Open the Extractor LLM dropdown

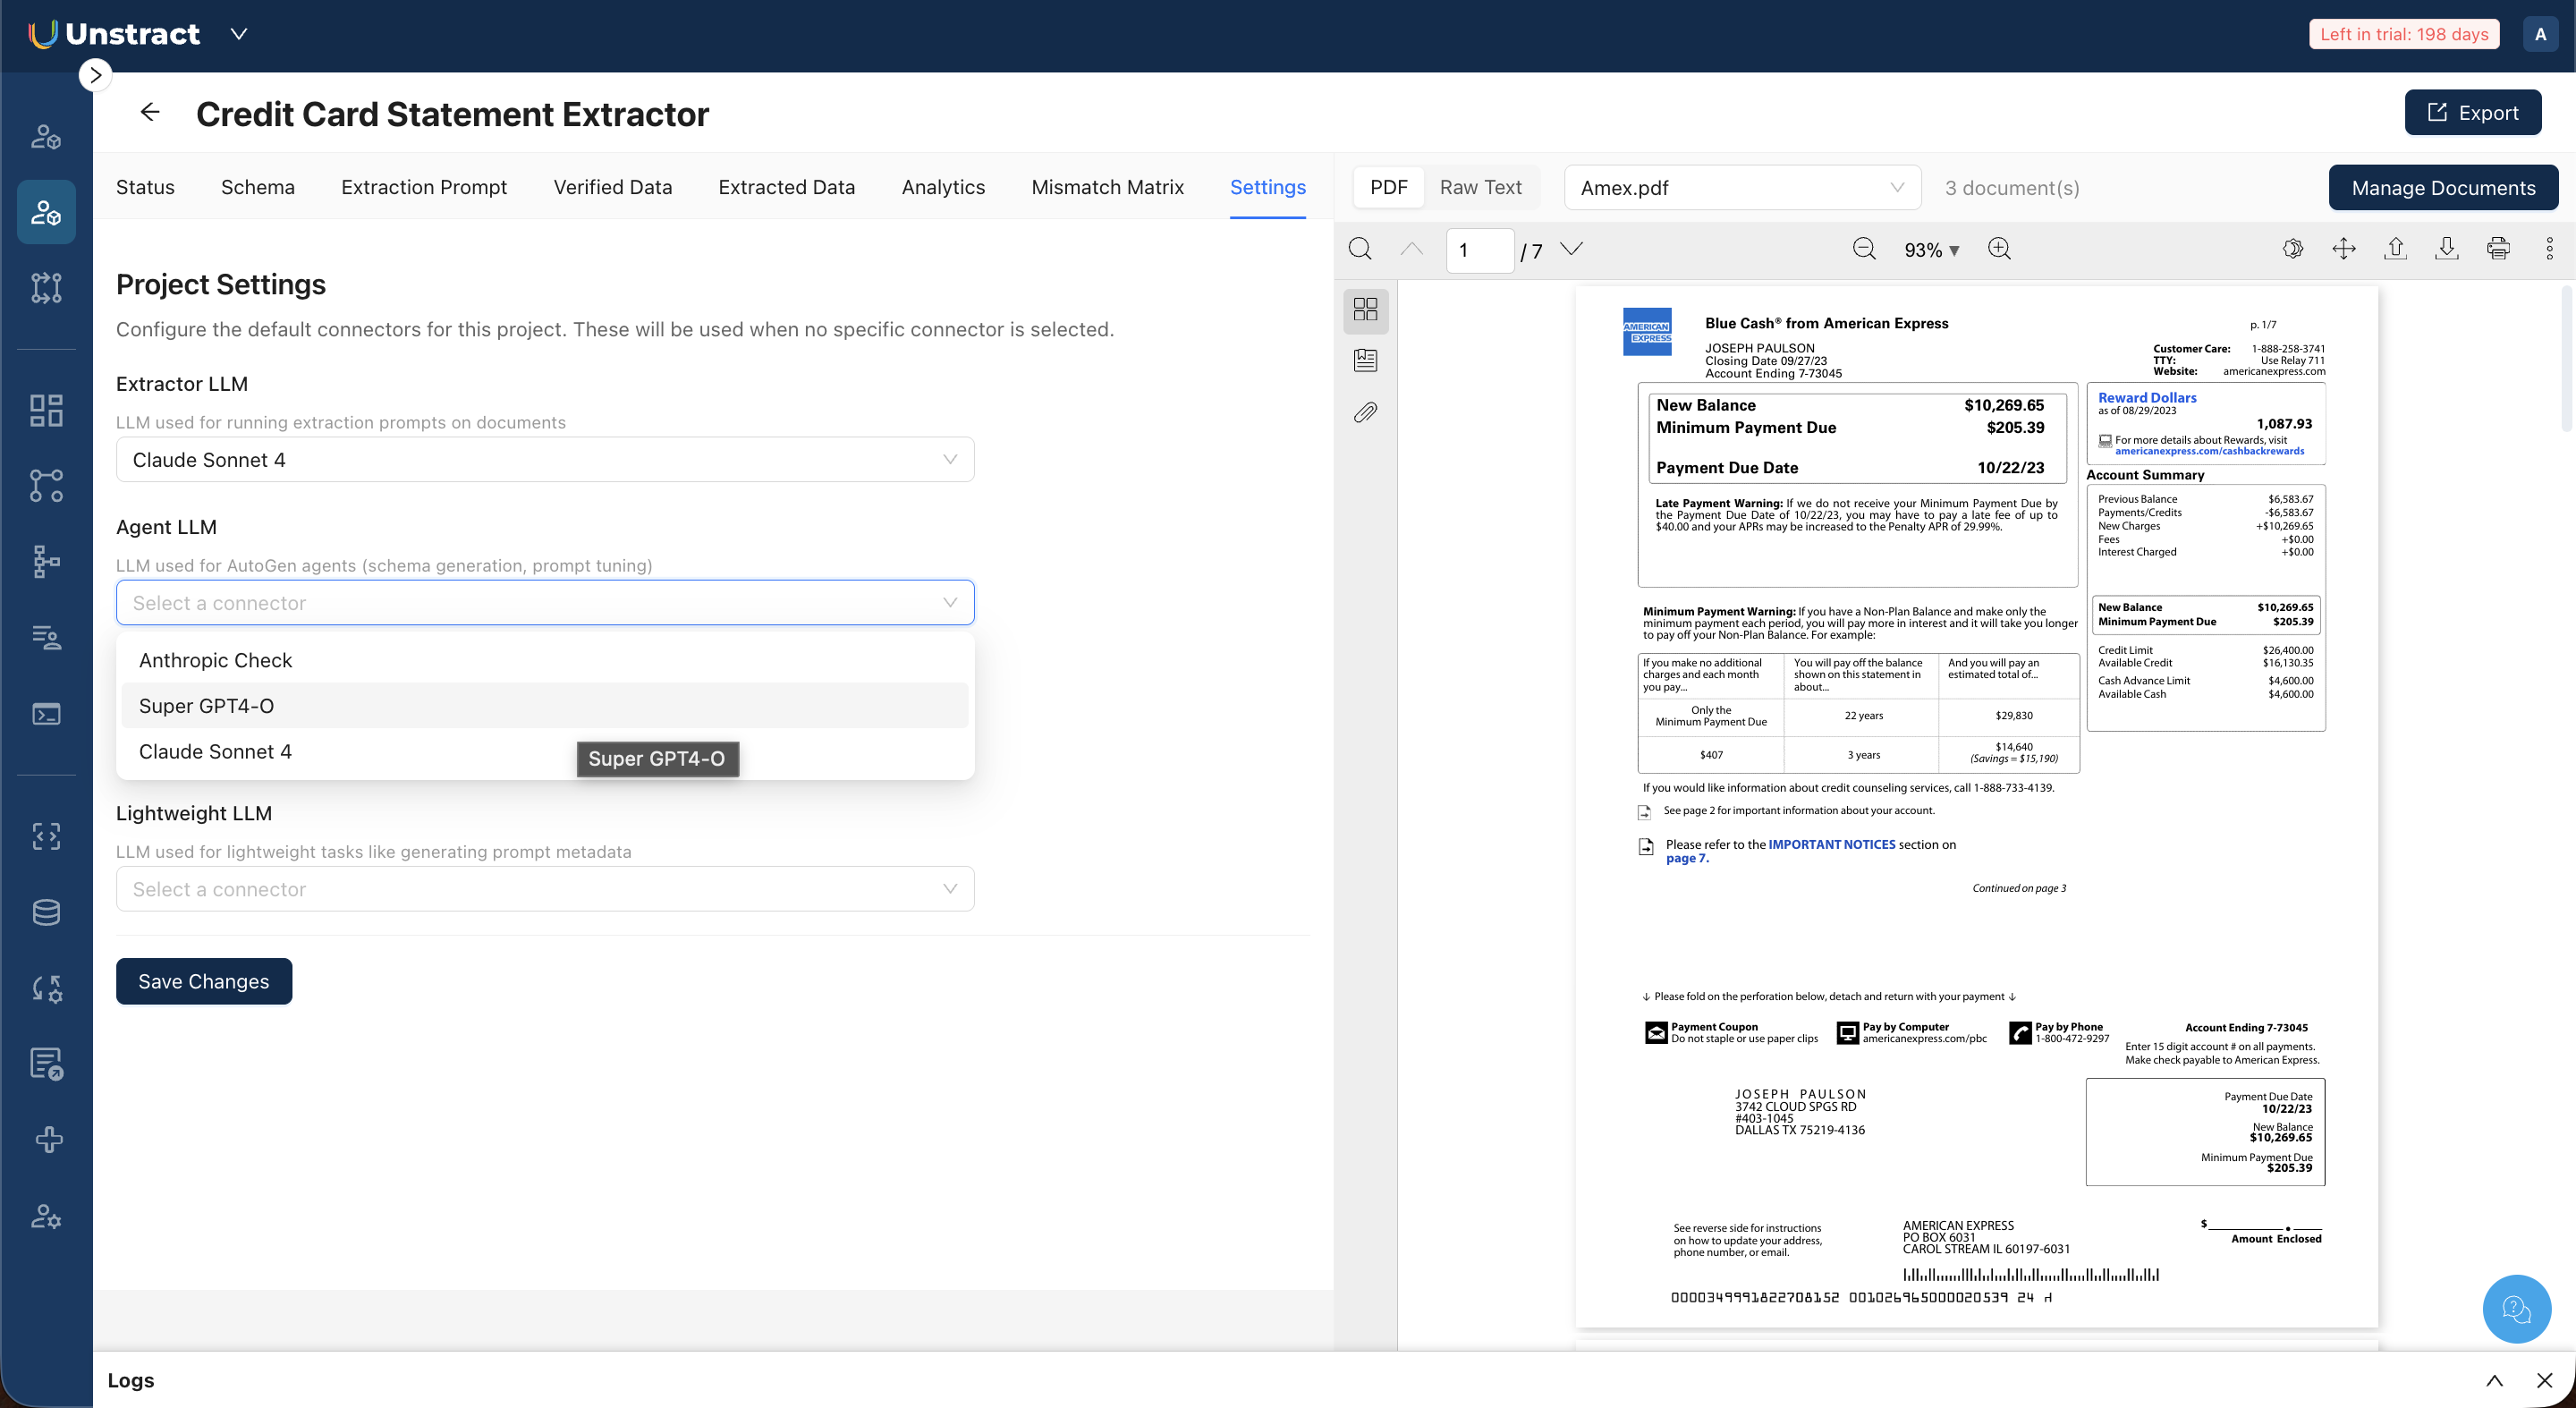[545, 460]
